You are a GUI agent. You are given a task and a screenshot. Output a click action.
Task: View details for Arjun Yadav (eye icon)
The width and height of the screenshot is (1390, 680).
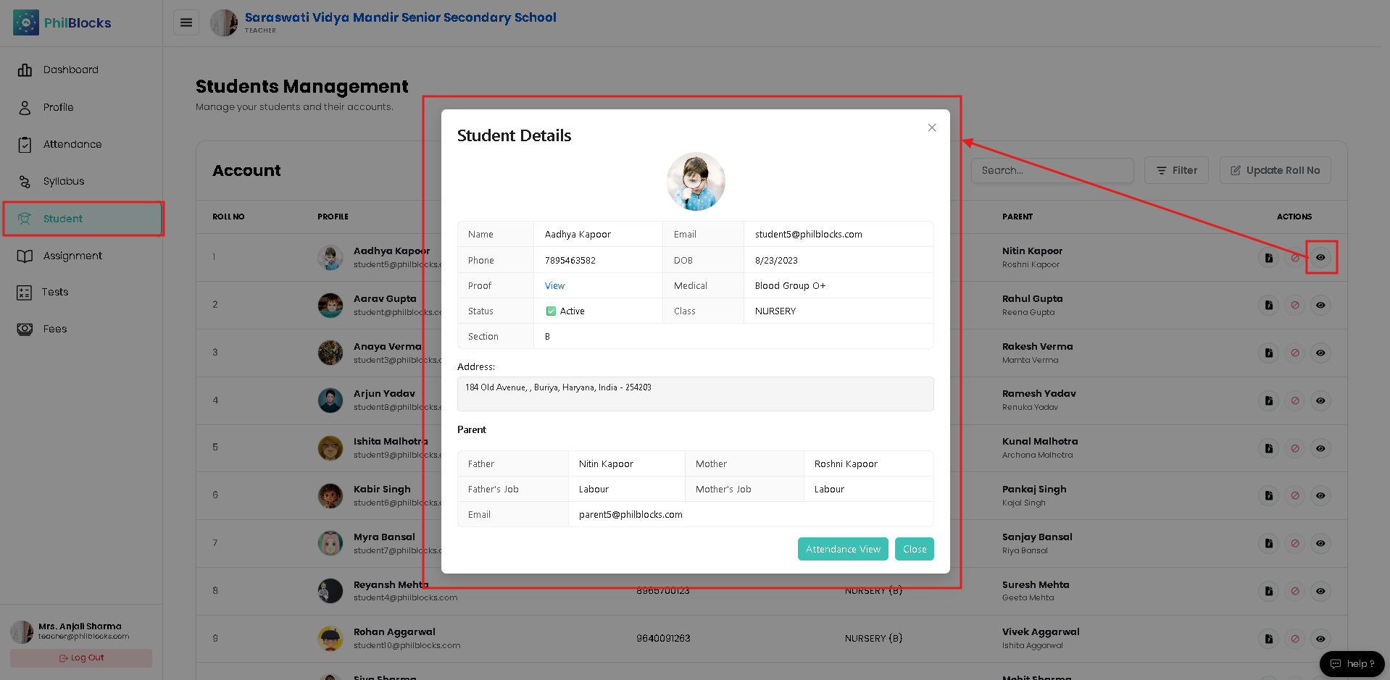pos(1320,400)
